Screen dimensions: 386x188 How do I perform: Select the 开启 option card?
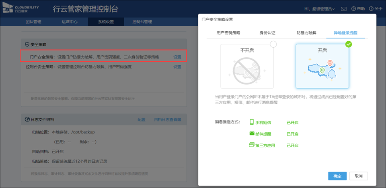point(322,66)
